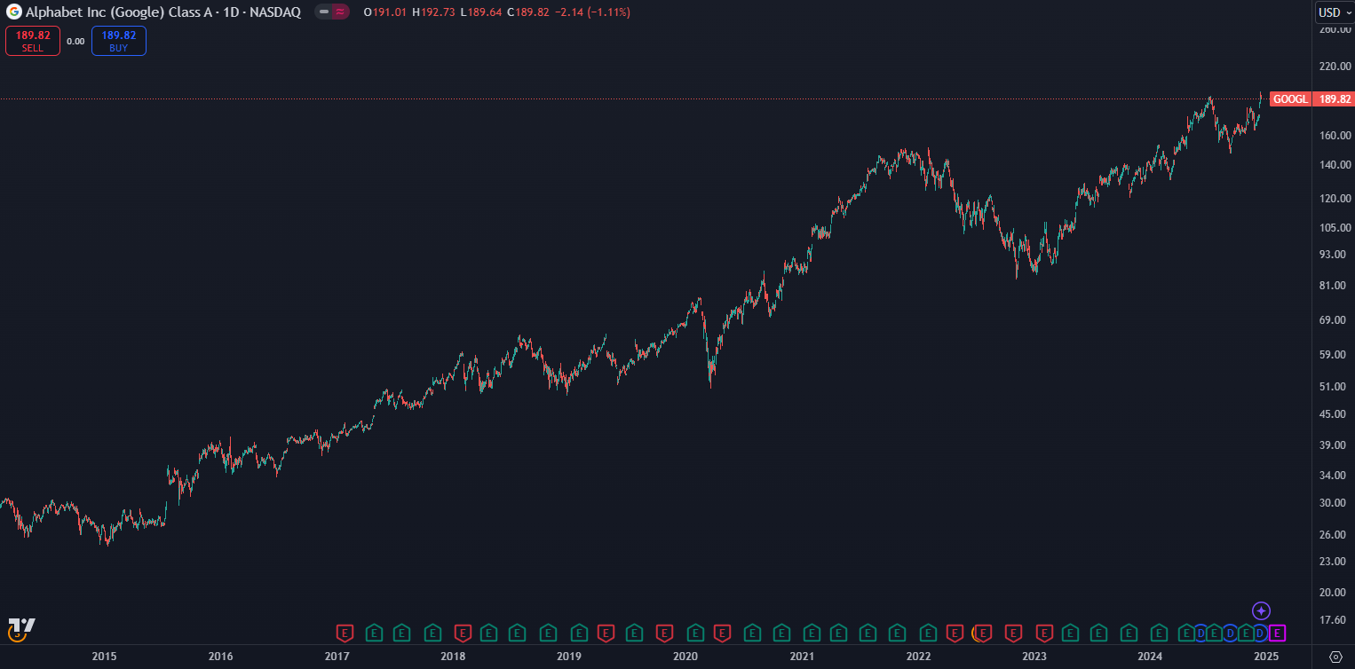Click the magenta upcoming earnings marker

[1277, 633]
